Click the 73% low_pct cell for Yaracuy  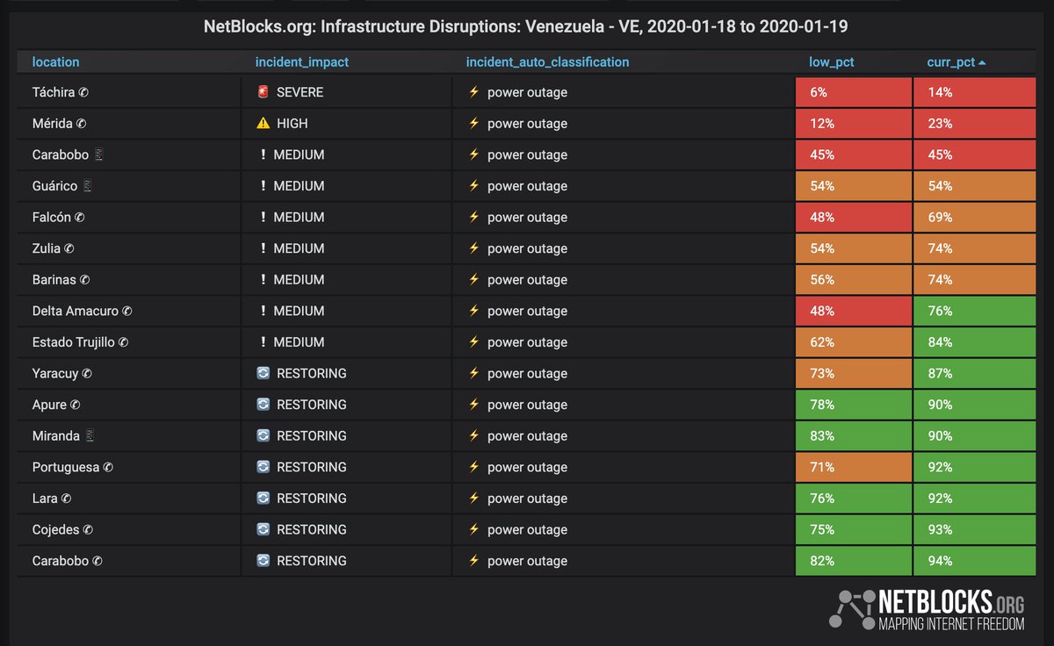[854, 373]
